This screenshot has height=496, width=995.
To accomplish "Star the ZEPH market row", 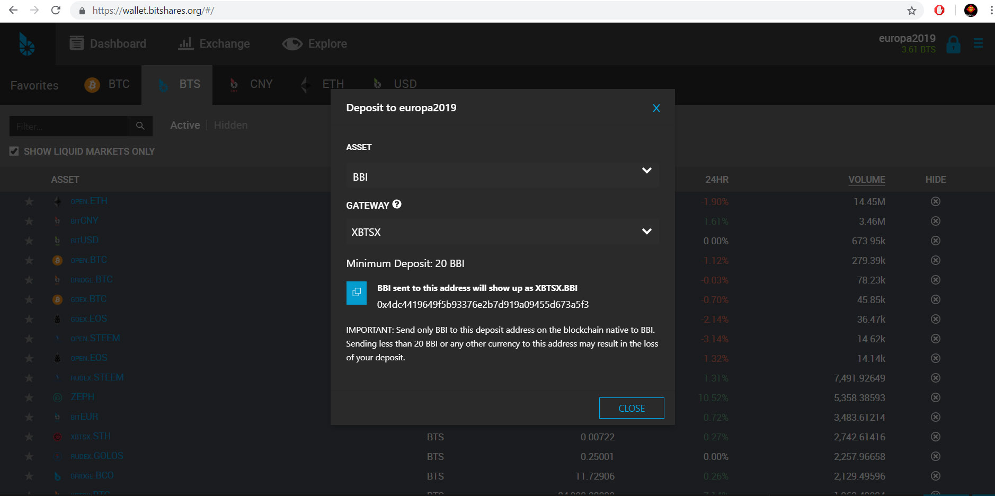I will tap(29, 397).
